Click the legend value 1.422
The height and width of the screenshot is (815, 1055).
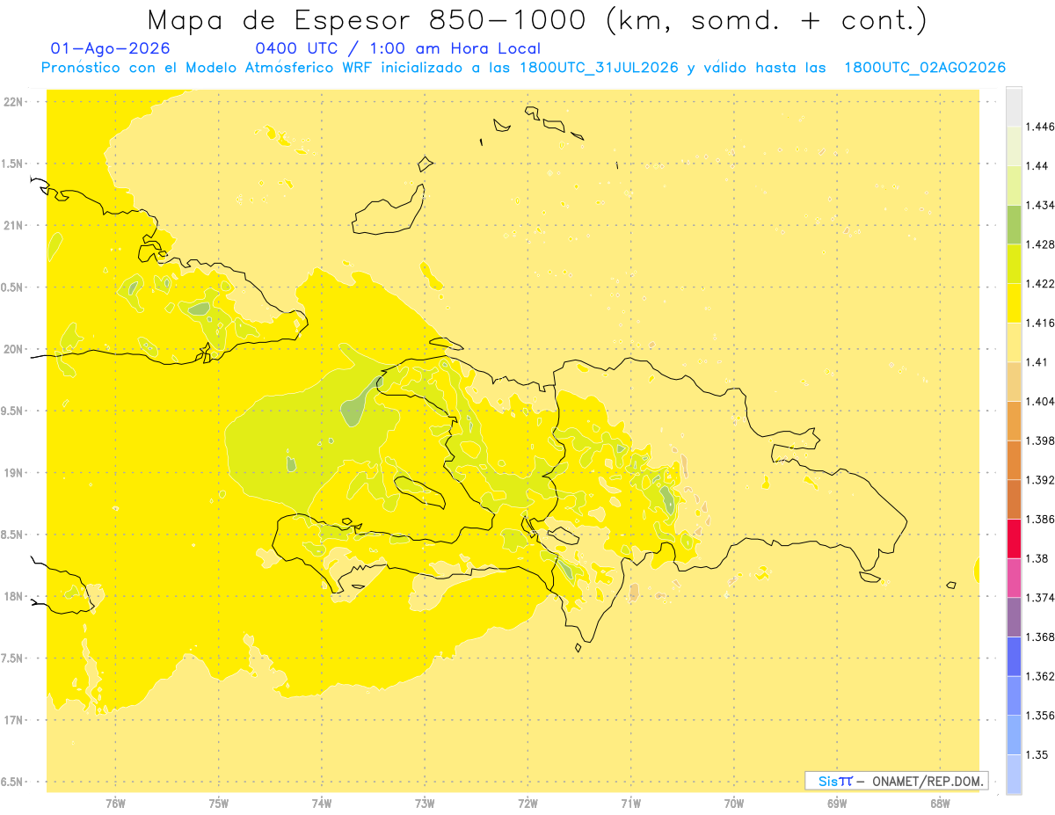pyautogui.click(x=1042, y=283)
